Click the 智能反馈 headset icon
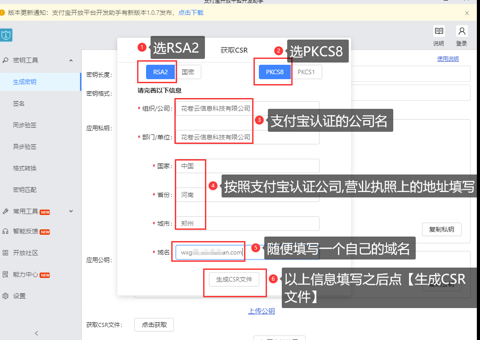 point(5,231)
